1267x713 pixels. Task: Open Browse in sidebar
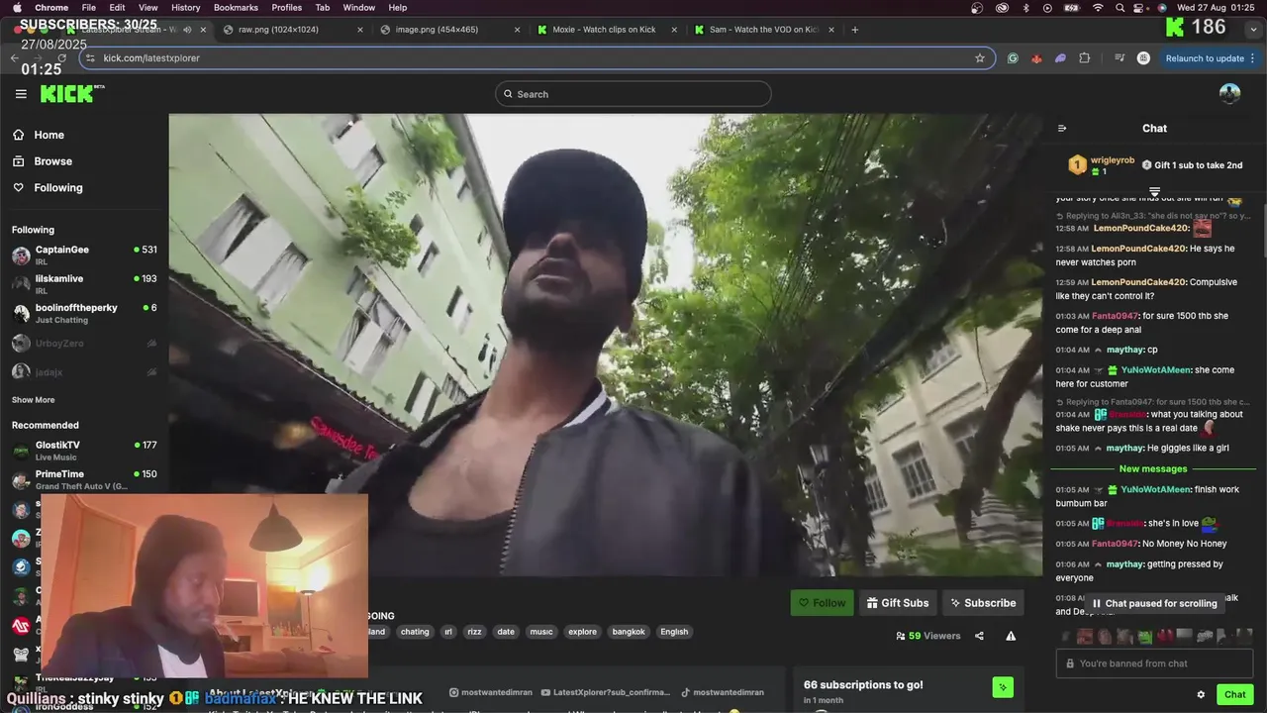pyautogui.click(x=52, y=161)
